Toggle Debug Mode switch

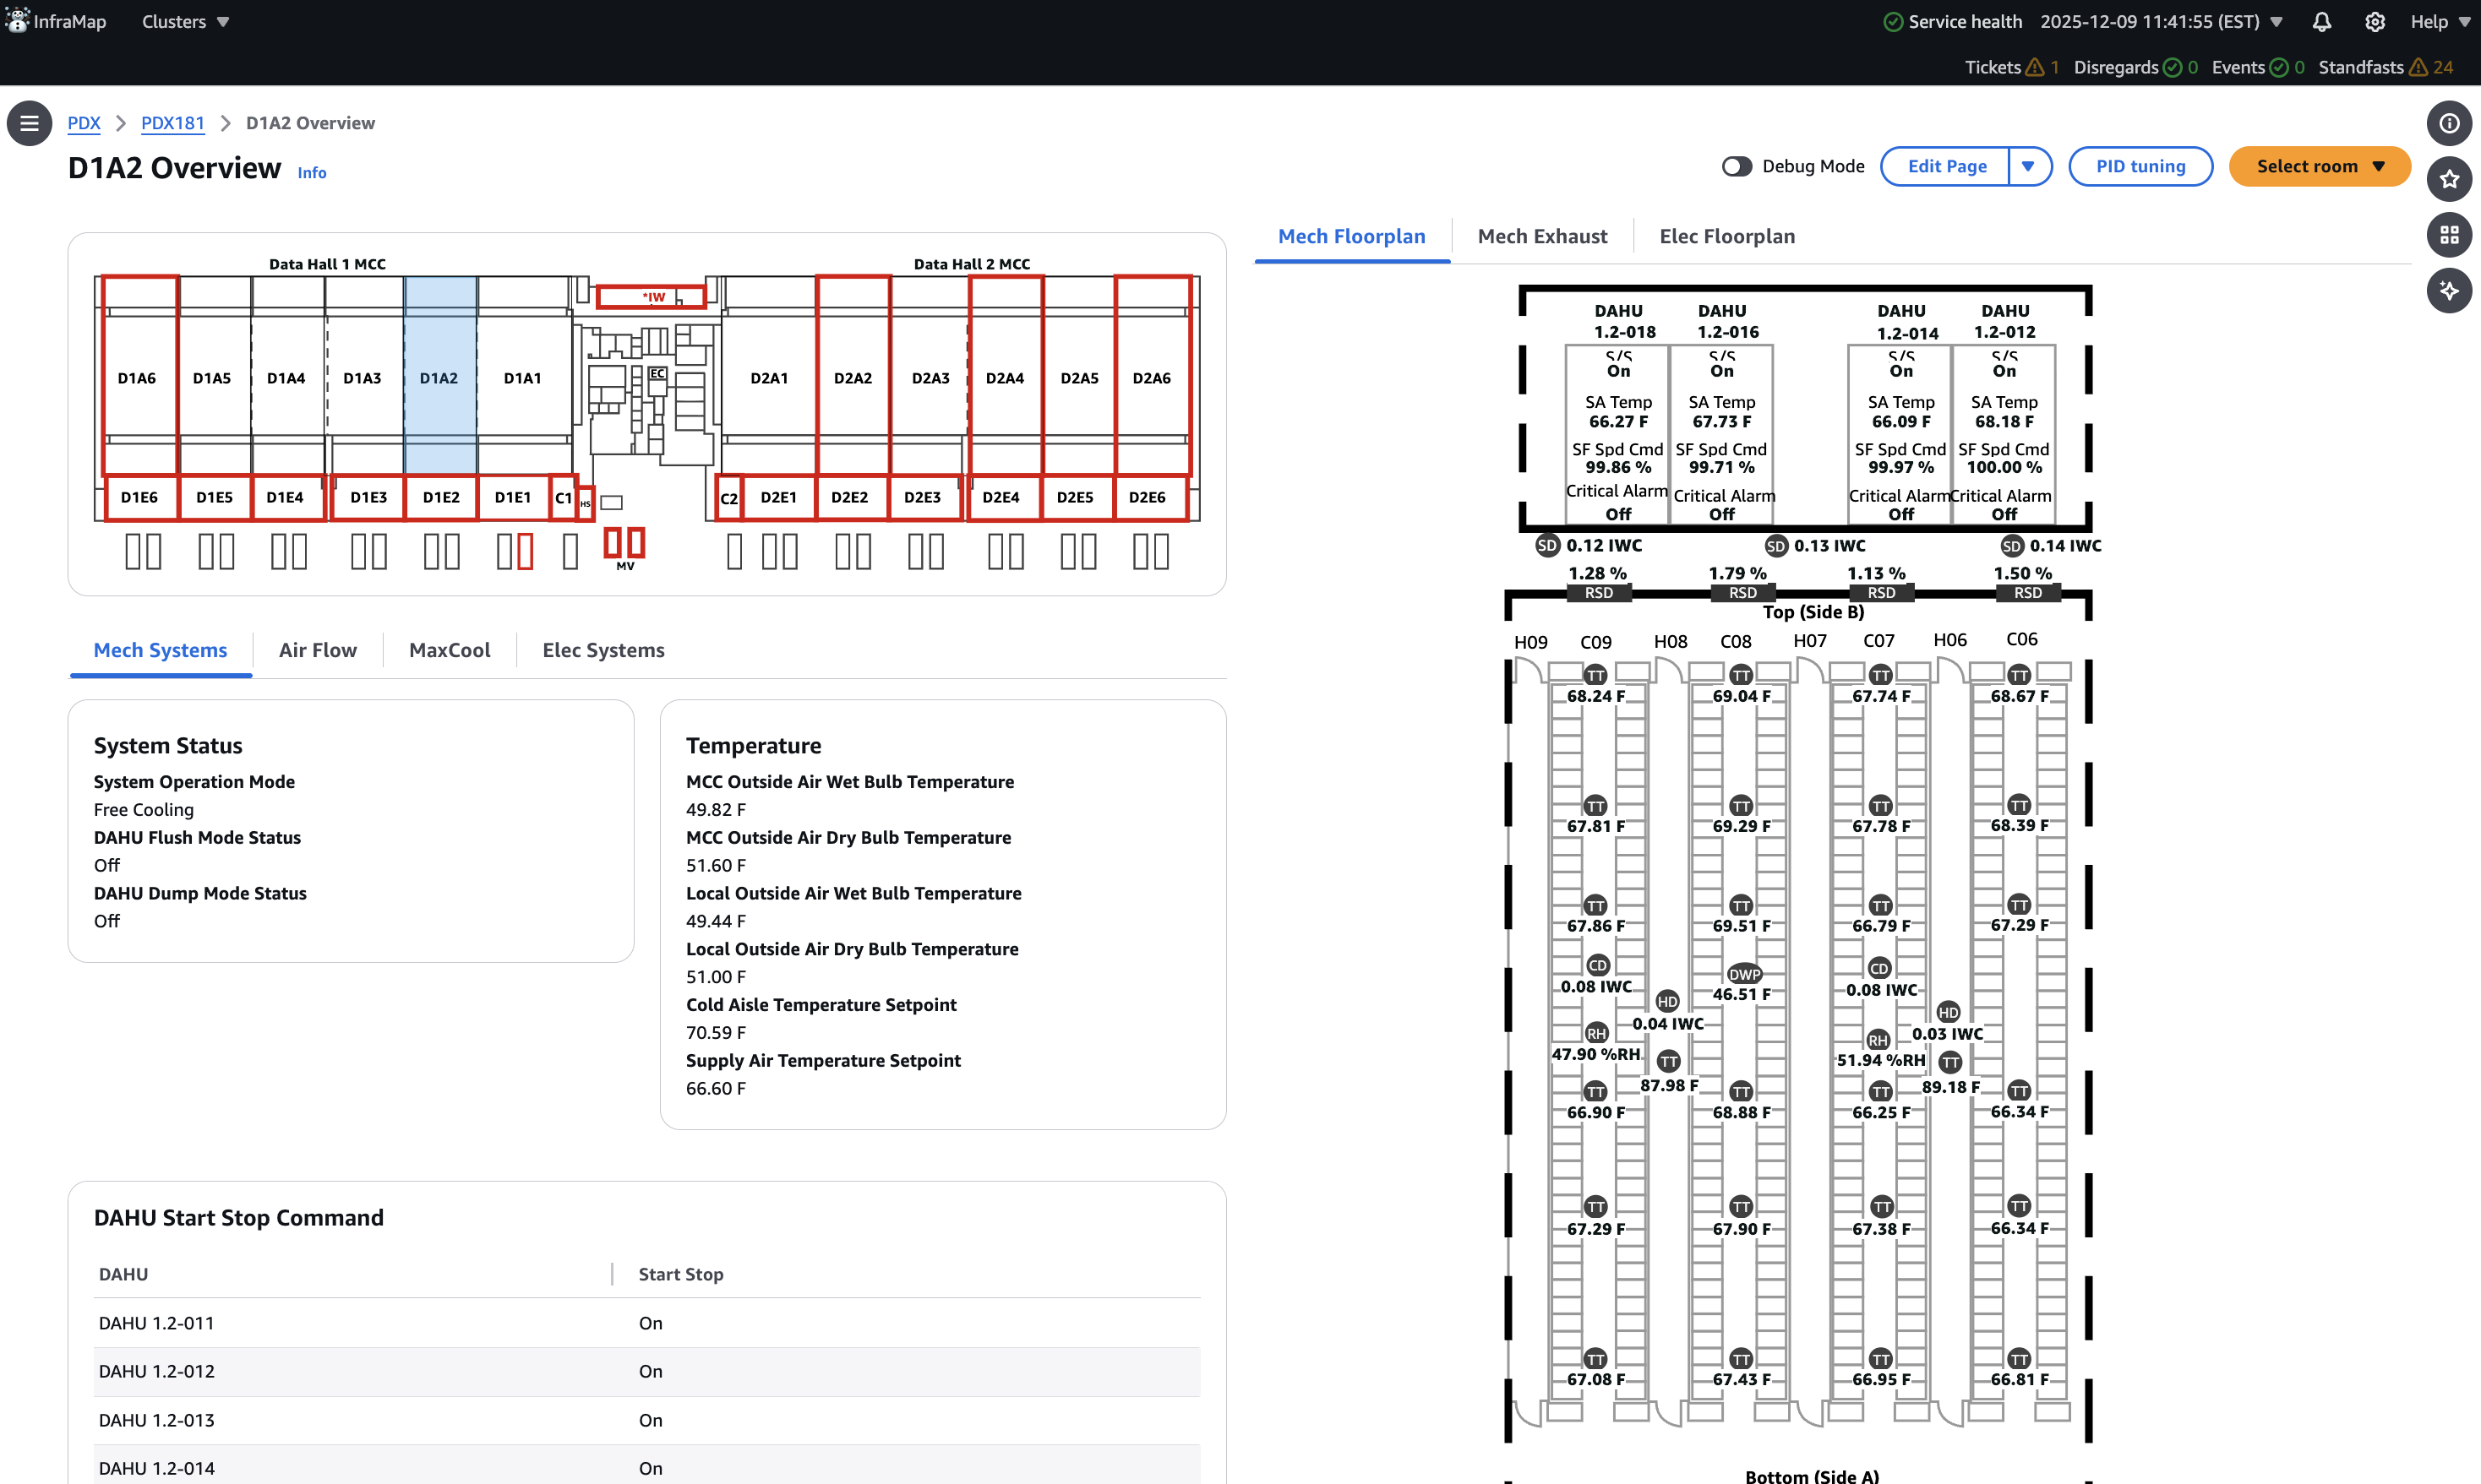(x=1737, y=166)
